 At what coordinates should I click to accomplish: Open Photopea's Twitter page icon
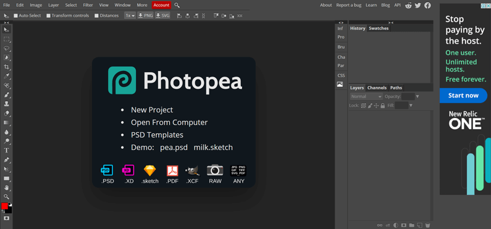click(x=418, y=6)
